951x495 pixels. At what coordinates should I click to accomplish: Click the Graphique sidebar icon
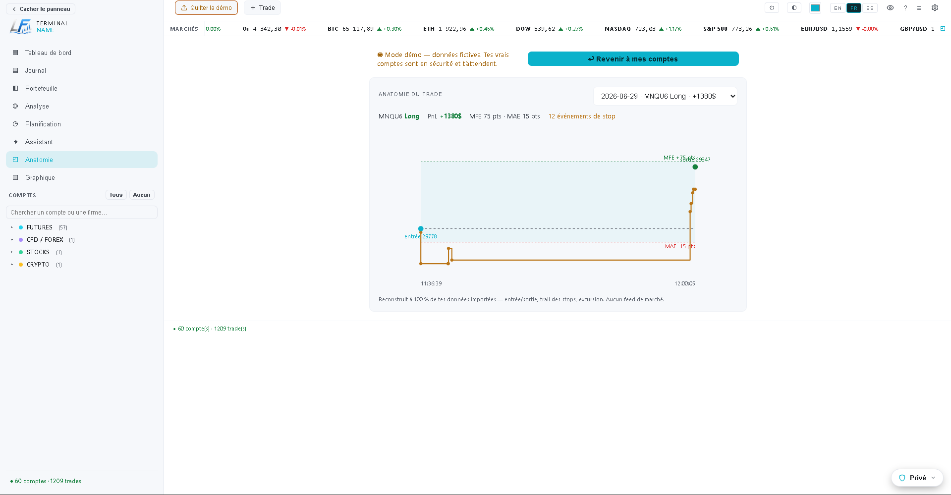click(15, 177)
